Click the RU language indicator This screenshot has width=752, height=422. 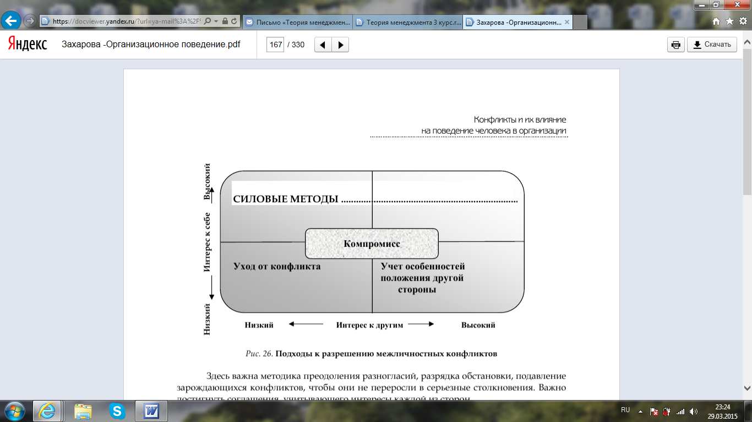click(625, 410)
